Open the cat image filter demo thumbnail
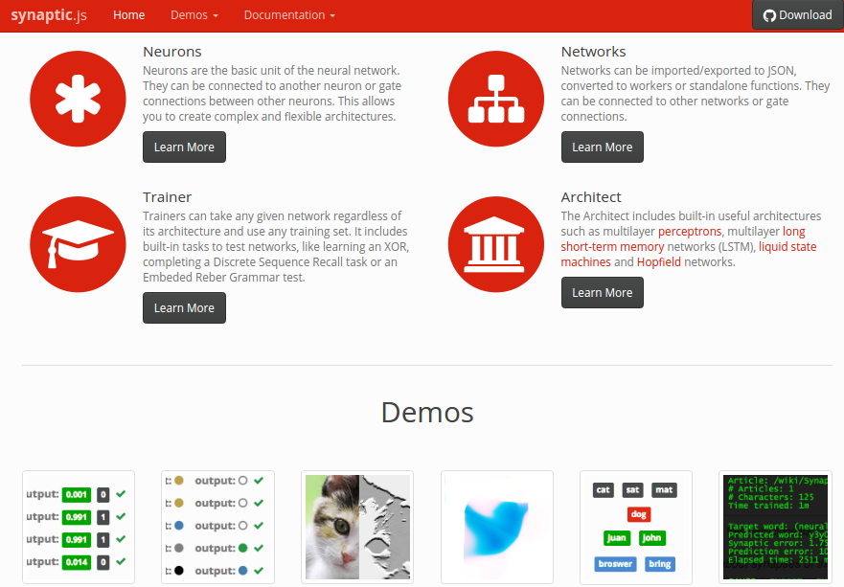The height and width of the screenshot is (587, 844). 357,528
